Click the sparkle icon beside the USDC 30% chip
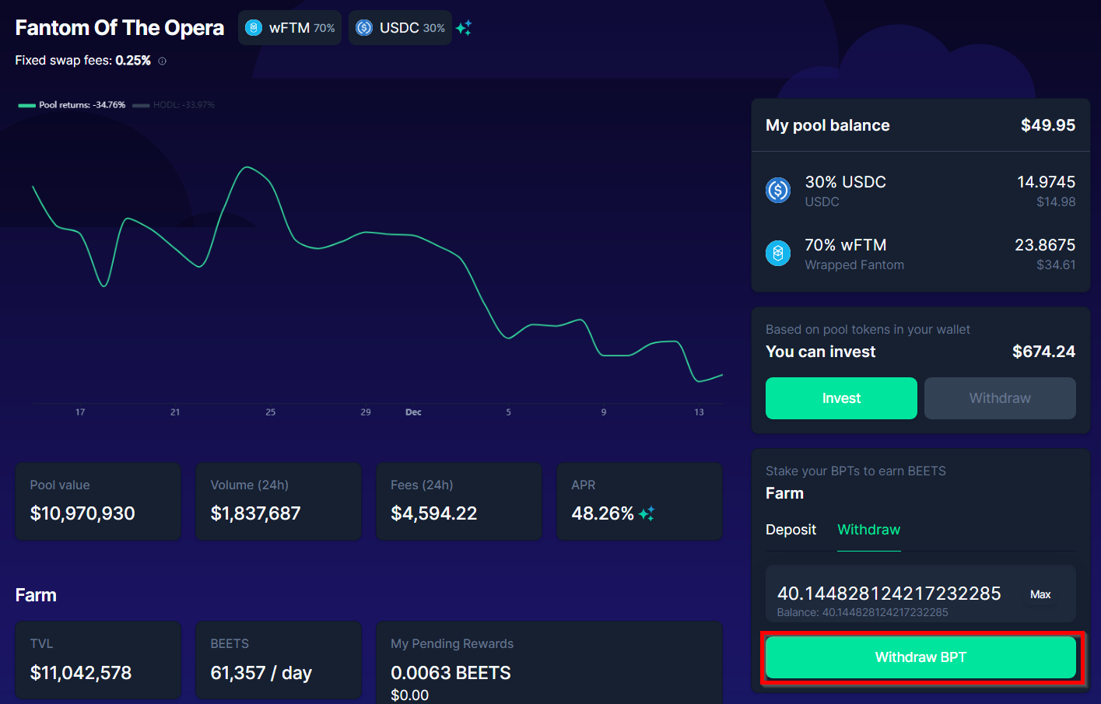The image size is (1101, 704). [x=464, y=28]
